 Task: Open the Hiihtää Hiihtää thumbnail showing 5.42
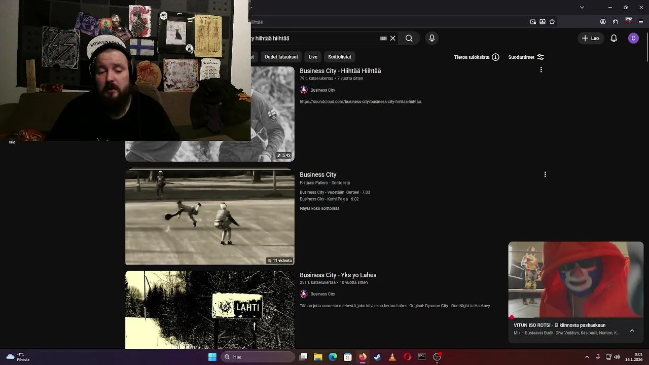tap(273, 114)
